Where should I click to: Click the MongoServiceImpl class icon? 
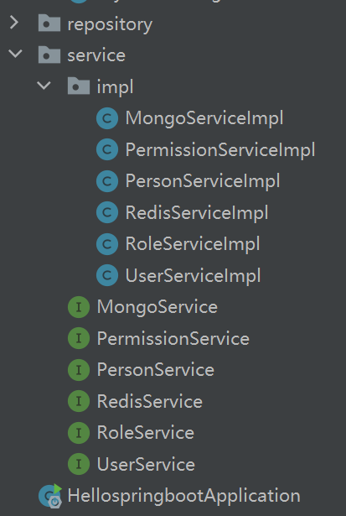107,118
